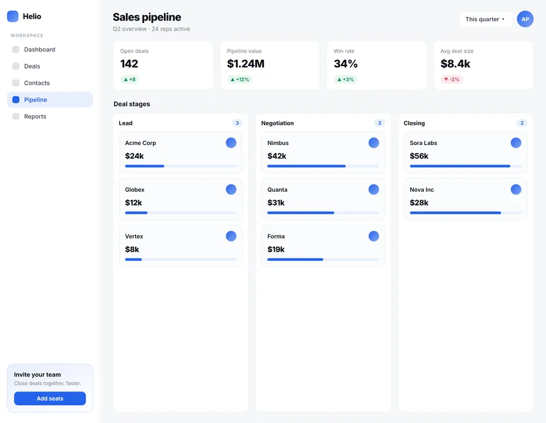The width and height of the screenshot is (546, 423).
Task: Click the Quanta progress bar
Action: point(323,213)
